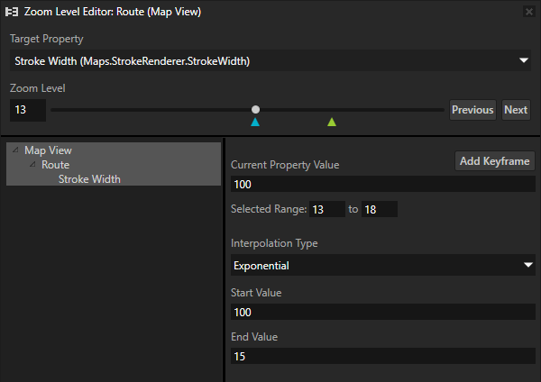Collapse the Route tree node

click(x=32, y=165)
